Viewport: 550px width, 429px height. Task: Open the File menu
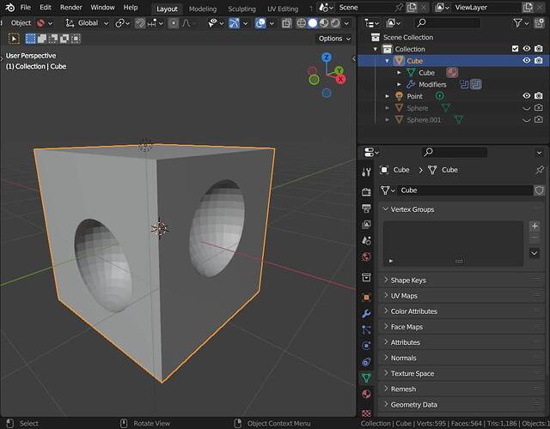[x=26, y=8]
